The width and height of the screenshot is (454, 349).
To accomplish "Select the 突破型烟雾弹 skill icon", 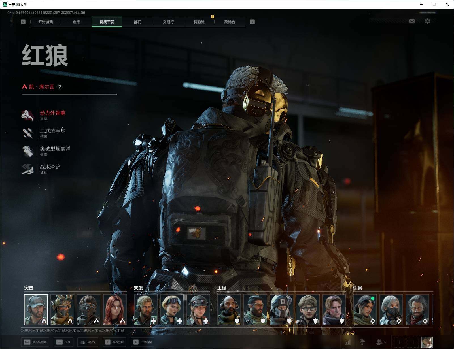I will point(27,151).
